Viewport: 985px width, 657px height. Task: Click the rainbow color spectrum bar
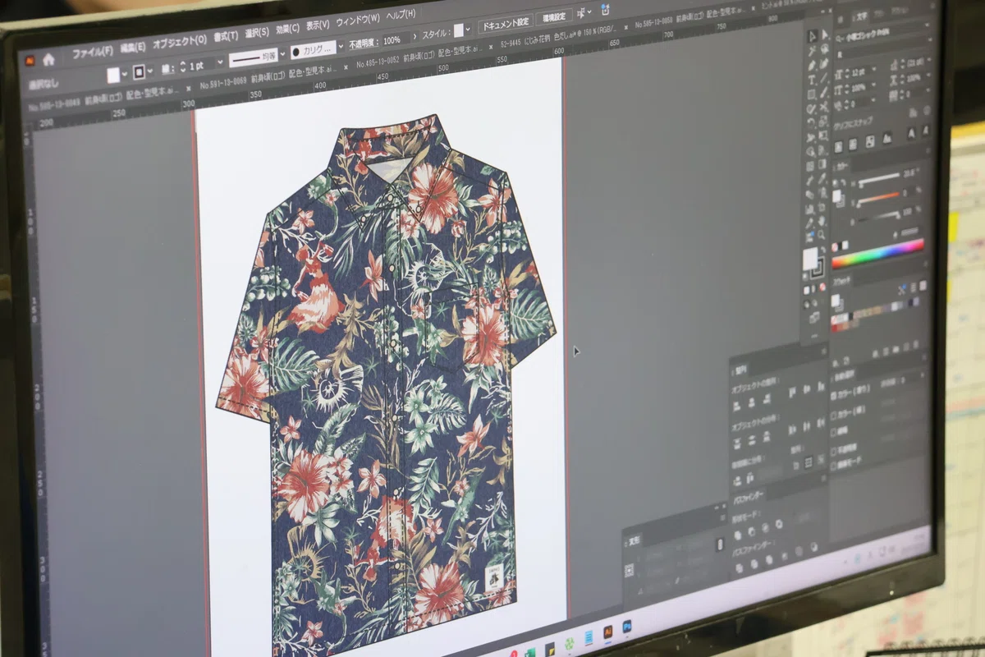tap(878, 254)
